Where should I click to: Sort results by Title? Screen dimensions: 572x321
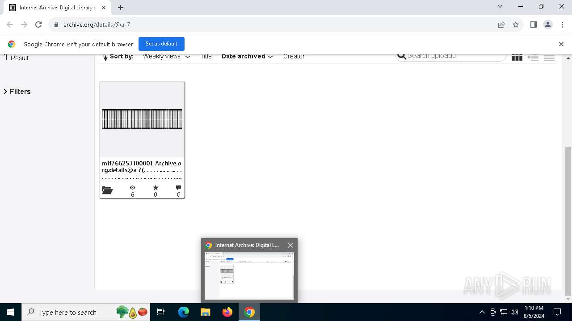tap(206, 56)
